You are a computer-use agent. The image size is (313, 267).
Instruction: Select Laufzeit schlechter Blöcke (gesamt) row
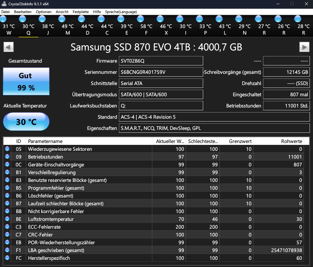(154, 203)
